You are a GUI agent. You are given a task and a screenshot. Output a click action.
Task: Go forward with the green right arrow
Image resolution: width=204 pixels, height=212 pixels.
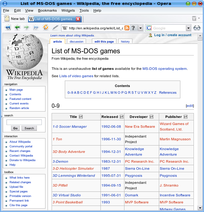click(x=26, y=28)
